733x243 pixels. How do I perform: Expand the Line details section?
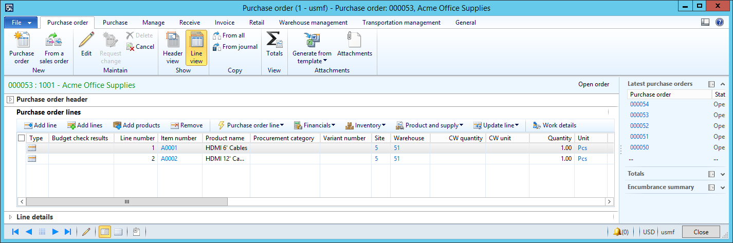point(10,217)
